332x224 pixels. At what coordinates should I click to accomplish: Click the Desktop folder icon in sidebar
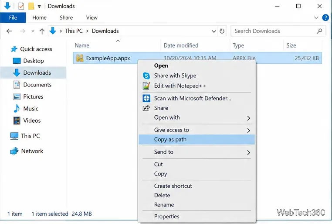17,61
